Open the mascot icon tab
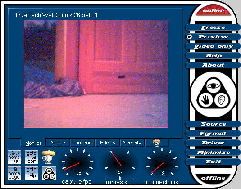241x189 pixels. click(x=157, y=143)
